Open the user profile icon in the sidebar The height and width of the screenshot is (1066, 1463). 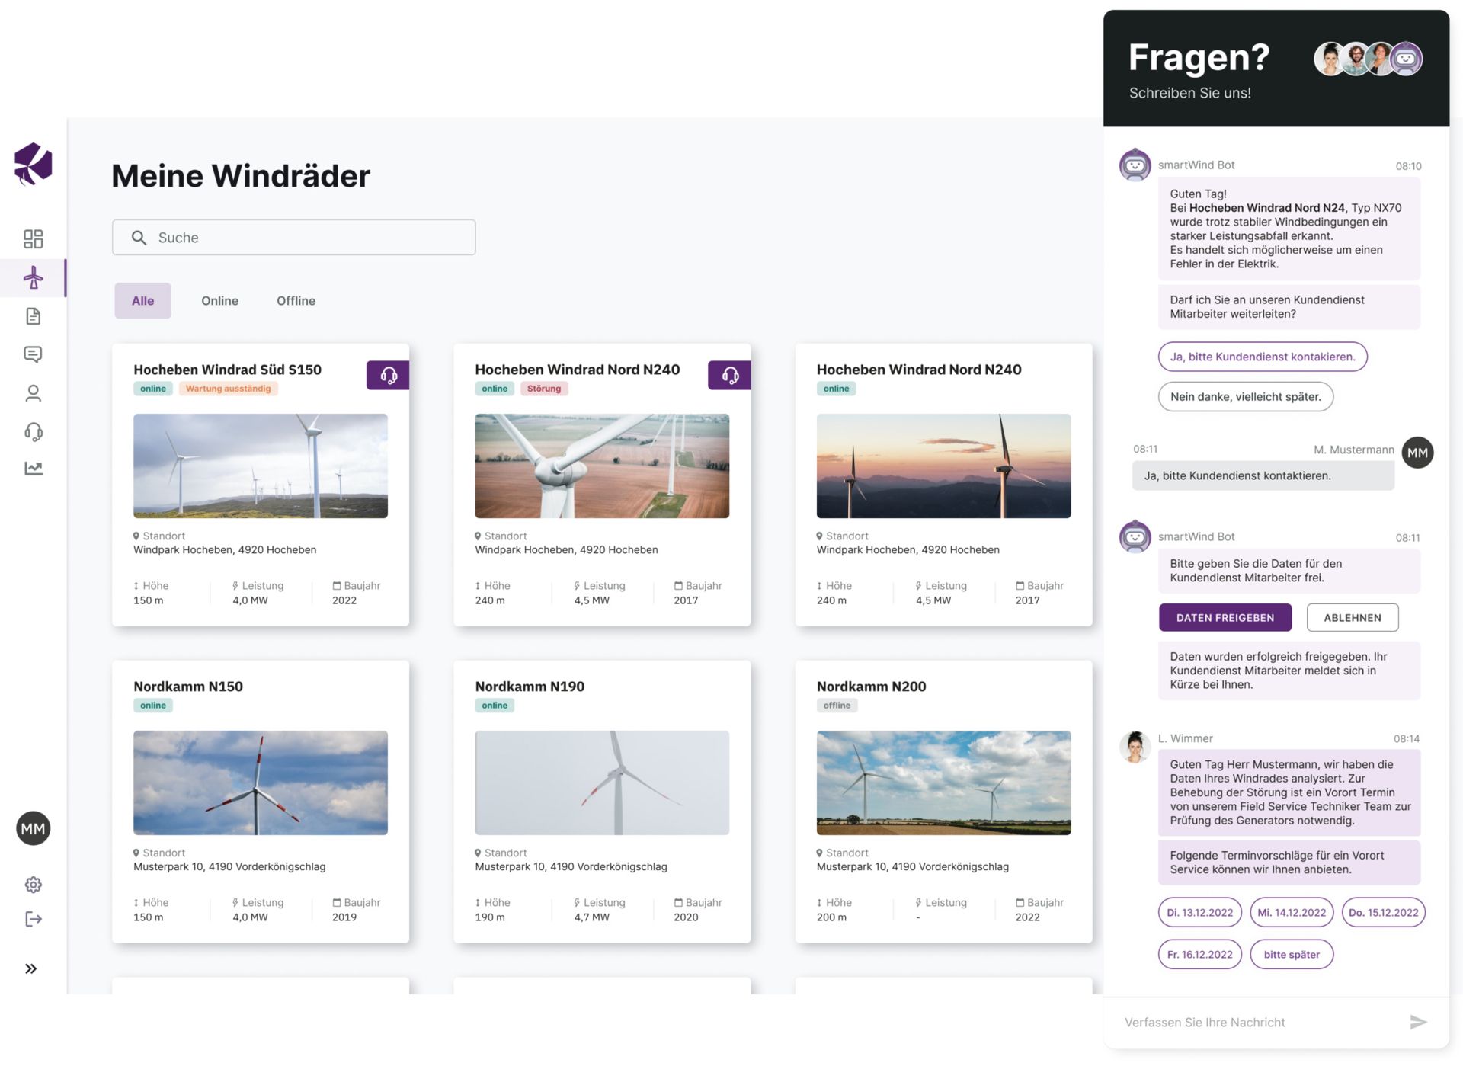[34, 392]
